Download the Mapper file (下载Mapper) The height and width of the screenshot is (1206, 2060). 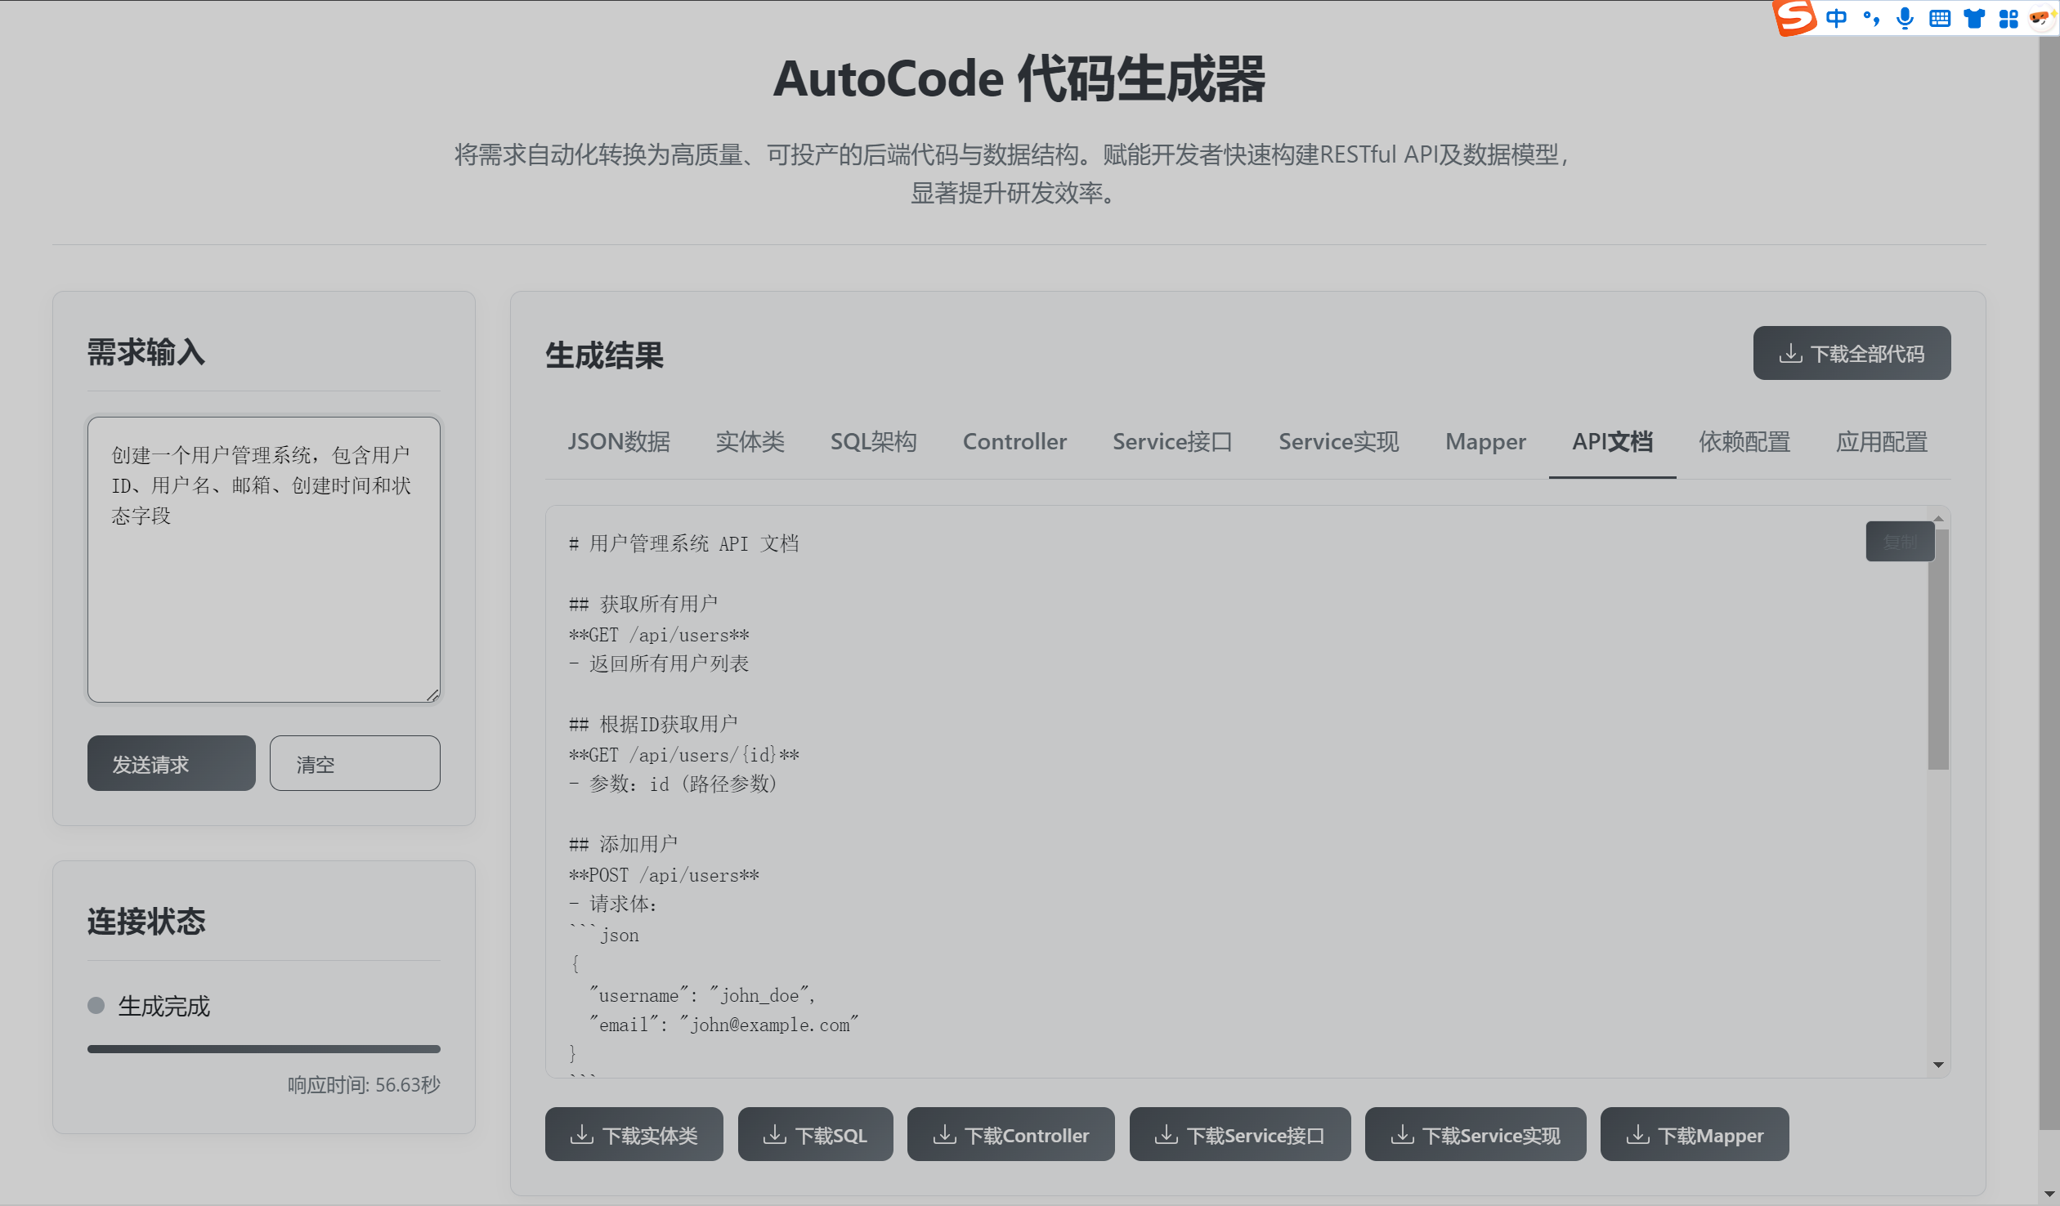coord(1694,1134)
